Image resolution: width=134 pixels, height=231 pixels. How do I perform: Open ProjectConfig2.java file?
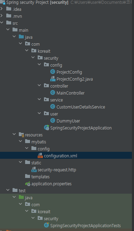75,79
